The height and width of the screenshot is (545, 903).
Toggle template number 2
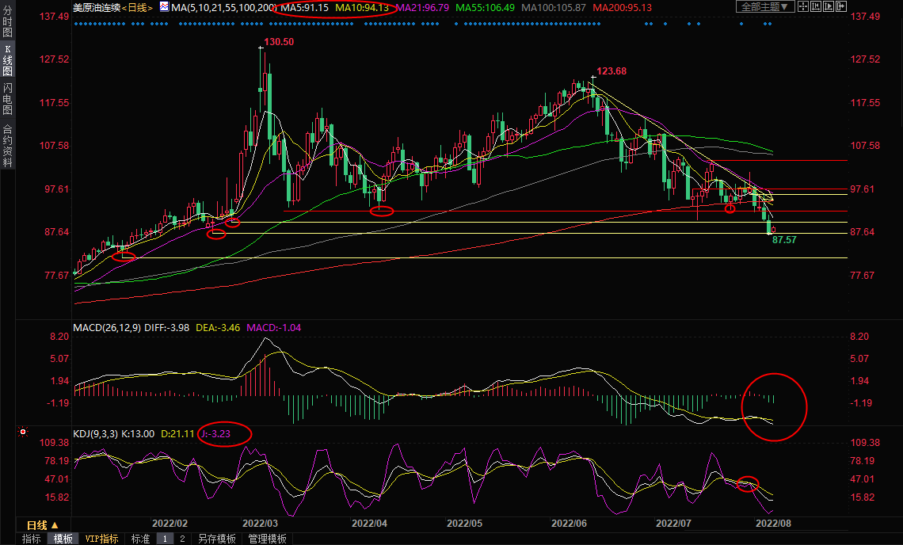click(x=182, y=539)
